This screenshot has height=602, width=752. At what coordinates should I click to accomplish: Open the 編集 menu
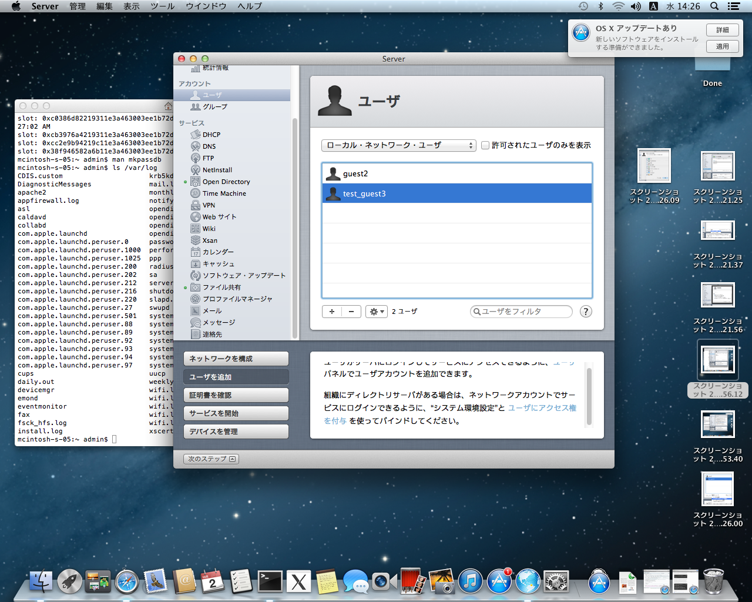pos(105,6)
